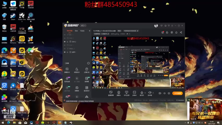Hide the 文本 2 source
The height and width of the screenshot is (125, 222).
point(65,42)
